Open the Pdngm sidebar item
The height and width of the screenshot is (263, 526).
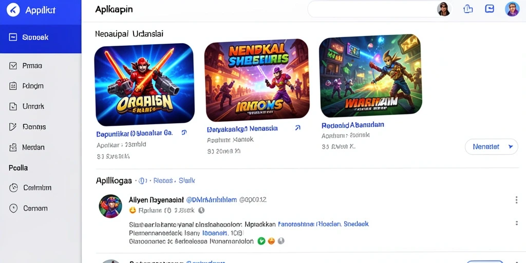(33, 86)
